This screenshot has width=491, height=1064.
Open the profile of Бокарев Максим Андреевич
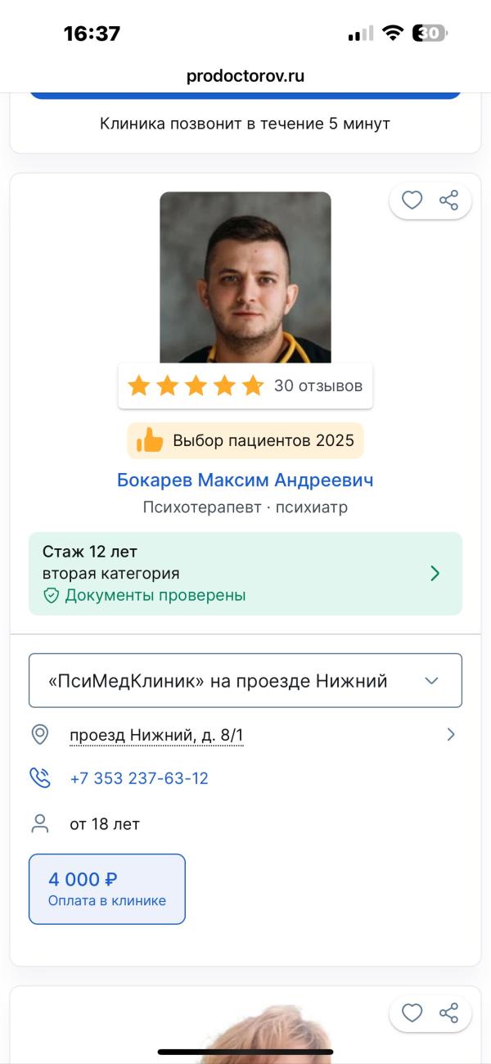[x=245, y=480]
